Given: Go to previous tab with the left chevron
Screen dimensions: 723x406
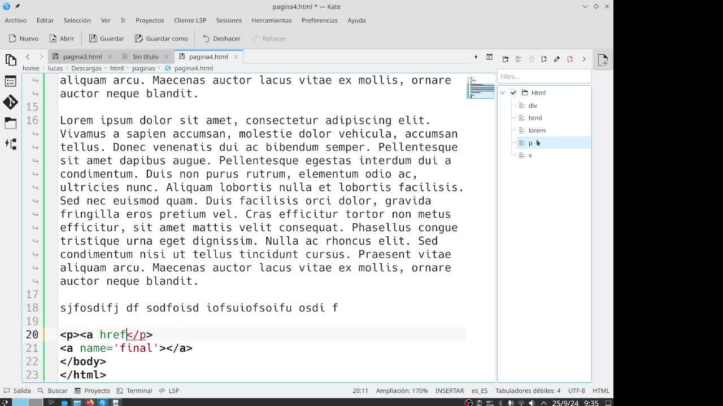Looking at the screenshot, I should click(x=27, y=57).
